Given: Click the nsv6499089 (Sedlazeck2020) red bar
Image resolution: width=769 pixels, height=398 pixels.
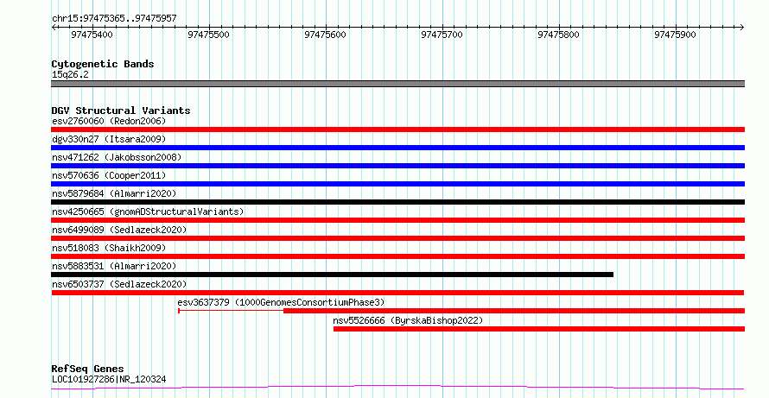Looking at the screenshot, I should 397,238.
